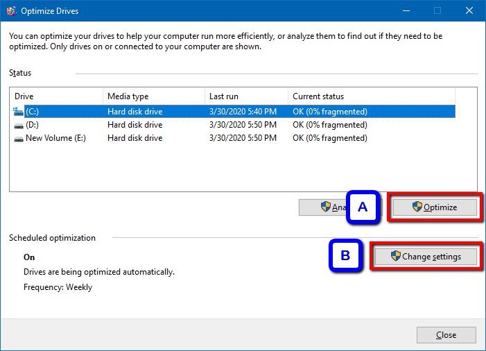Open Change settings for scheduled optimization
The width and height of the screenshot is (486, 351).
[x=426, y=257]
